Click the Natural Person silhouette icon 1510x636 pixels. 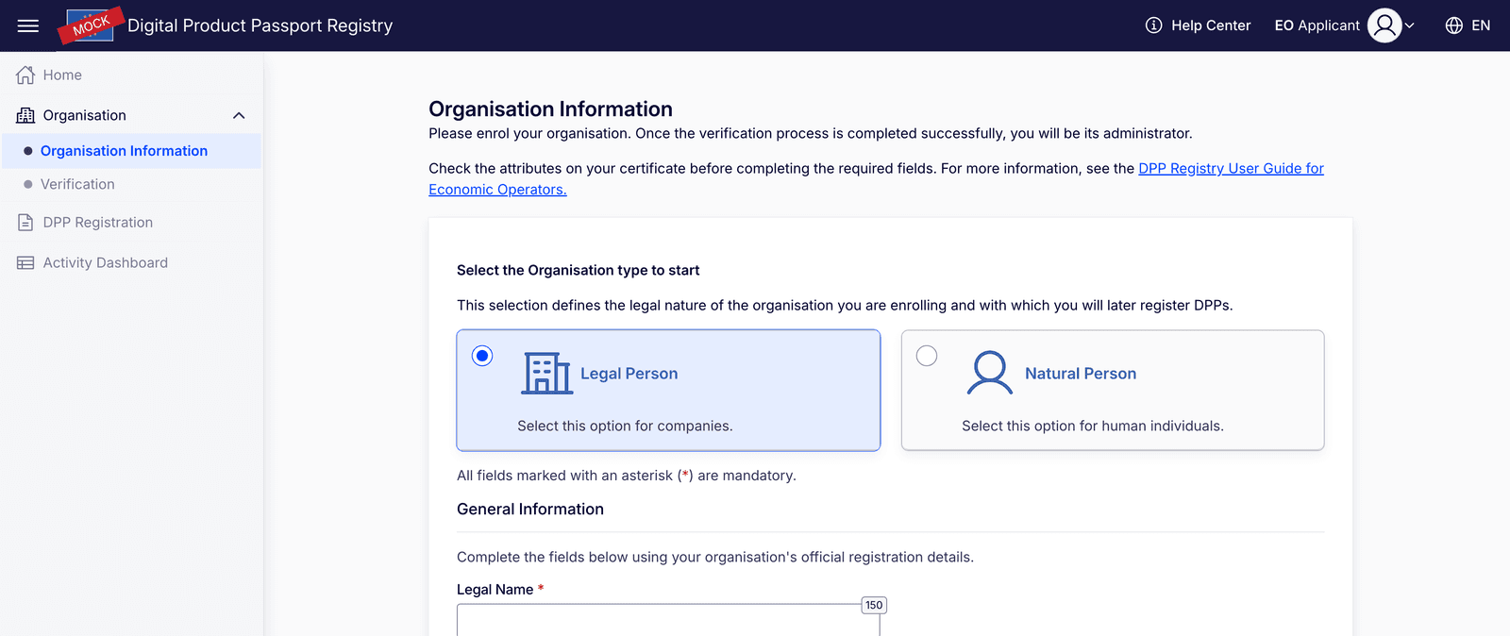990,374
